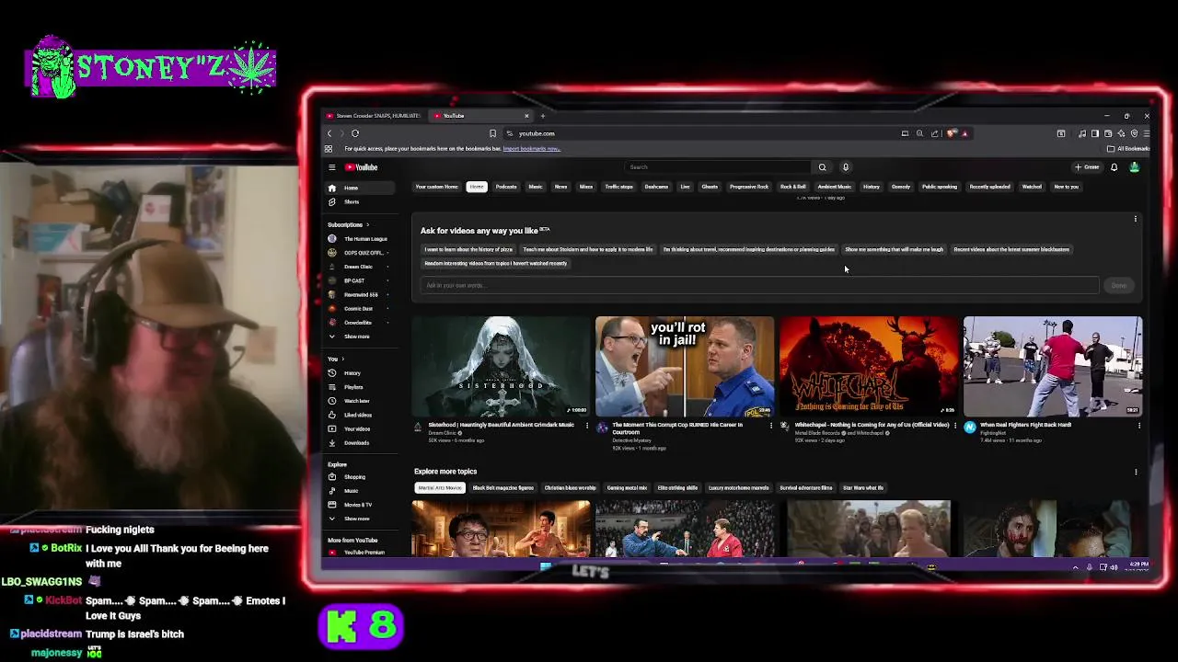1178x662 pixels.
Task: Open Shopping in Explore section
Action: pos(359,477)
